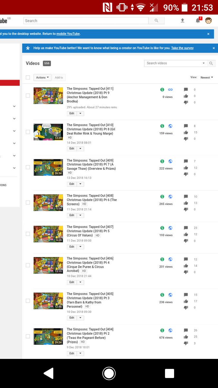Click public globe icon for video [404]

(170, 330)
